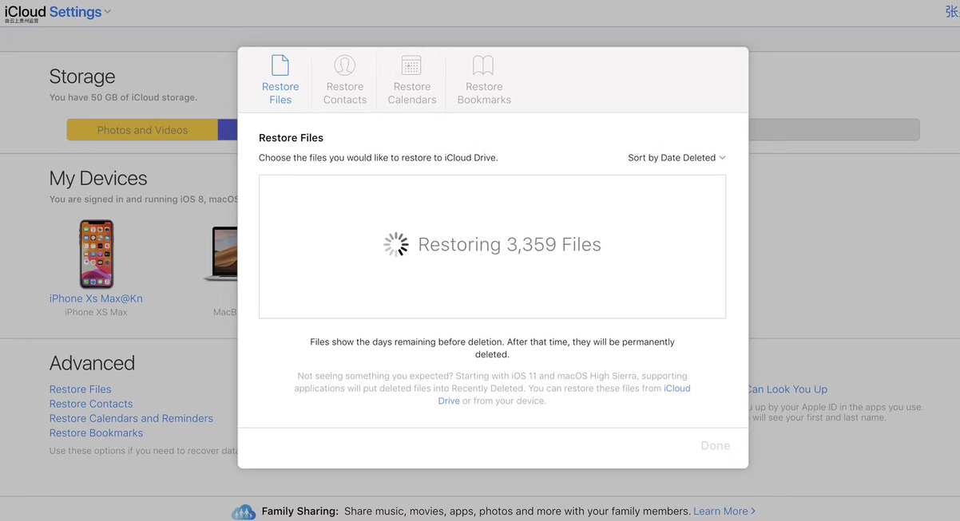Screen dimensions: 960x521
Task: Go to the Restore Bookmarks tab in the dialog
Action: coord(484,80)
